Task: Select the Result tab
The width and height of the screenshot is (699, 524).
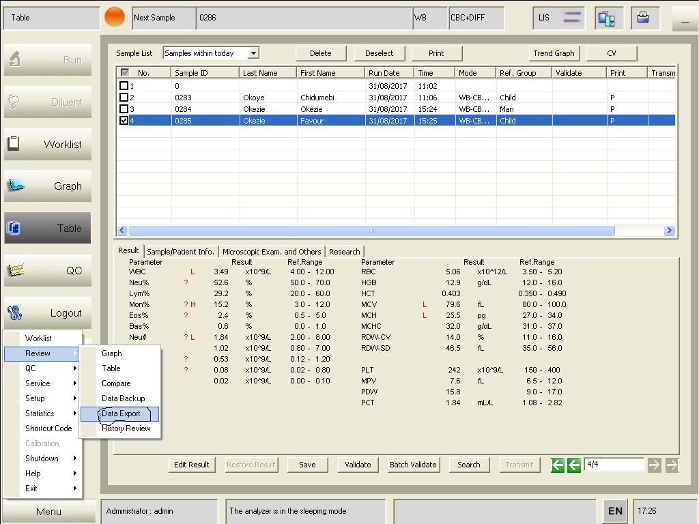Action: tap(128, 250)
